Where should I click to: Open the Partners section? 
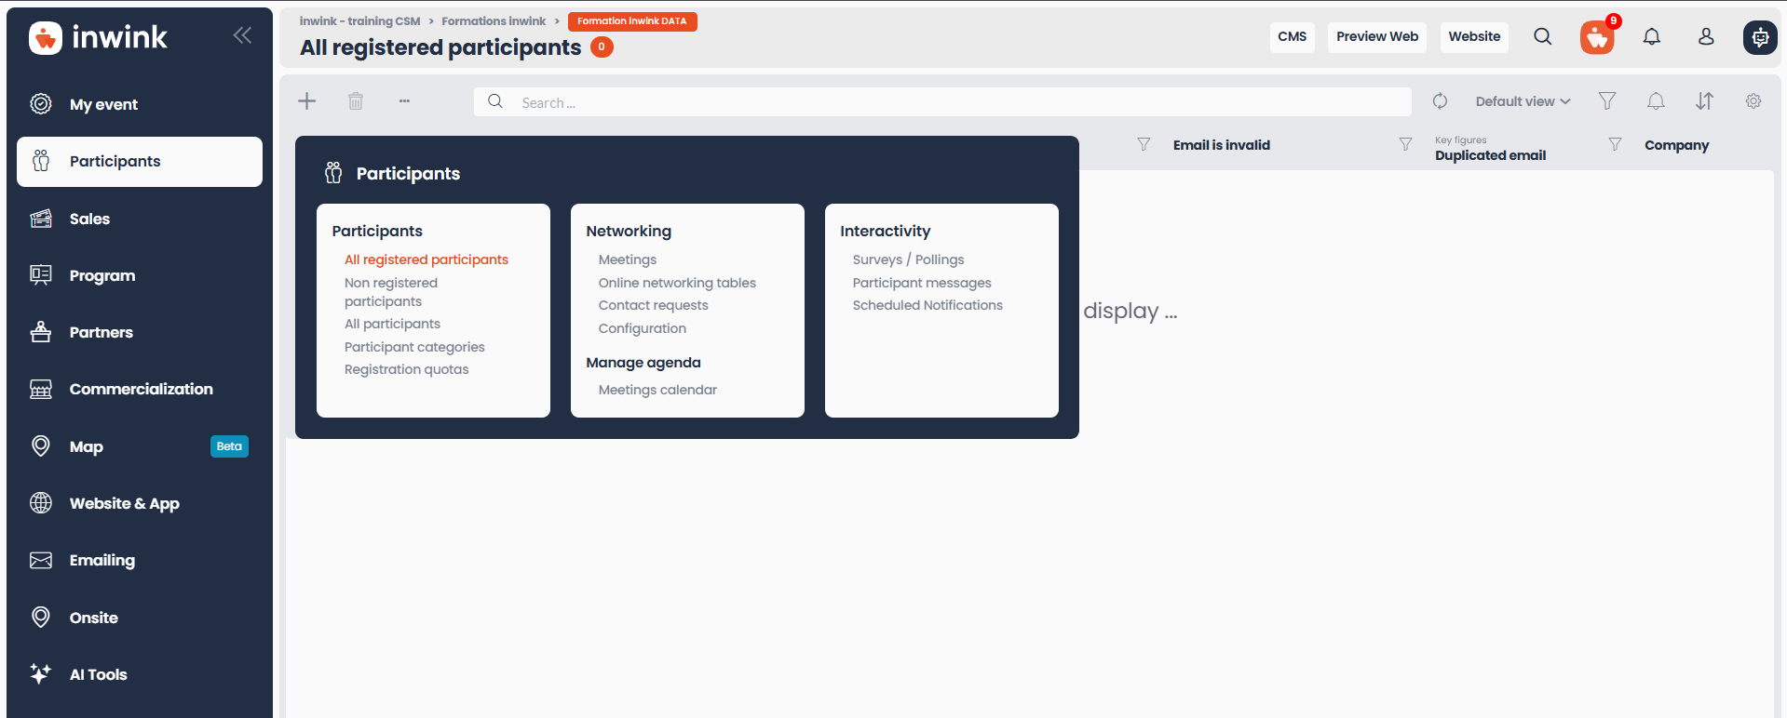[x=140, y=332]
